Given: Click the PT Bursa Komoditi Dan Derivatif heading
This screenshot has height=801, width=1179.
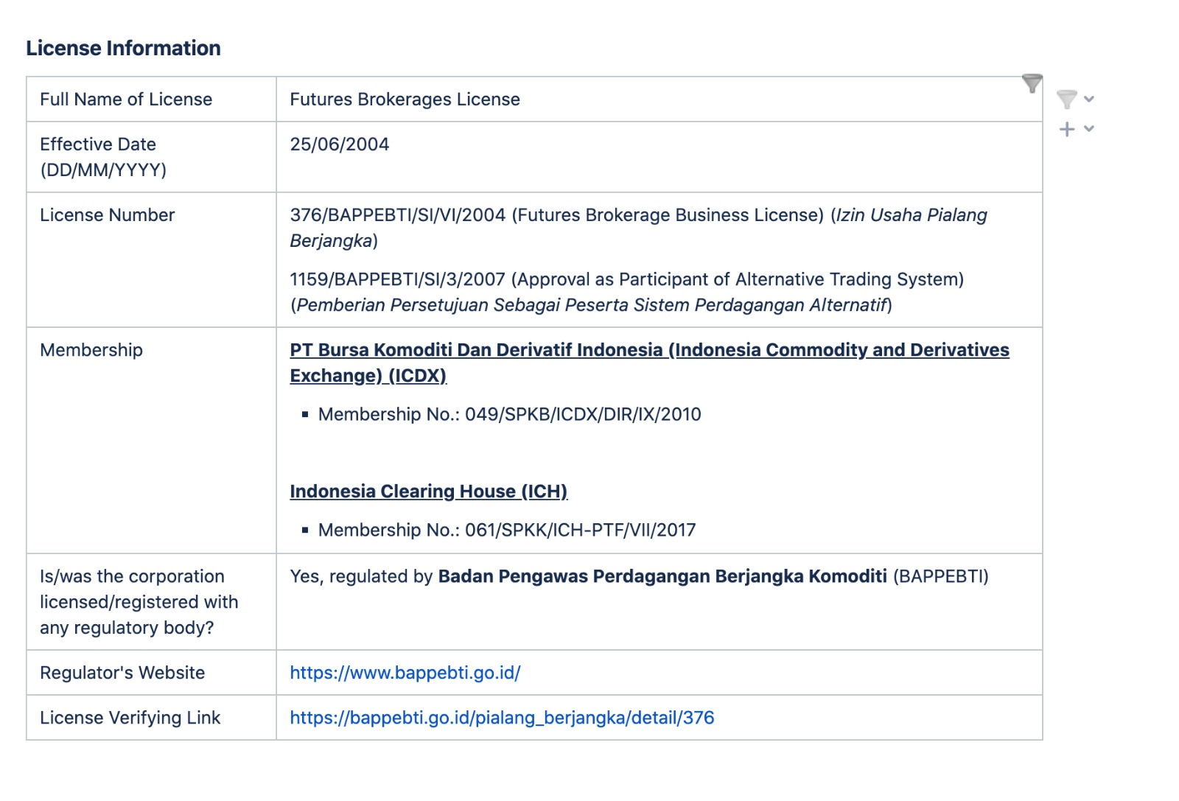Looking at the screenshot, I should (x=648, y=350).
